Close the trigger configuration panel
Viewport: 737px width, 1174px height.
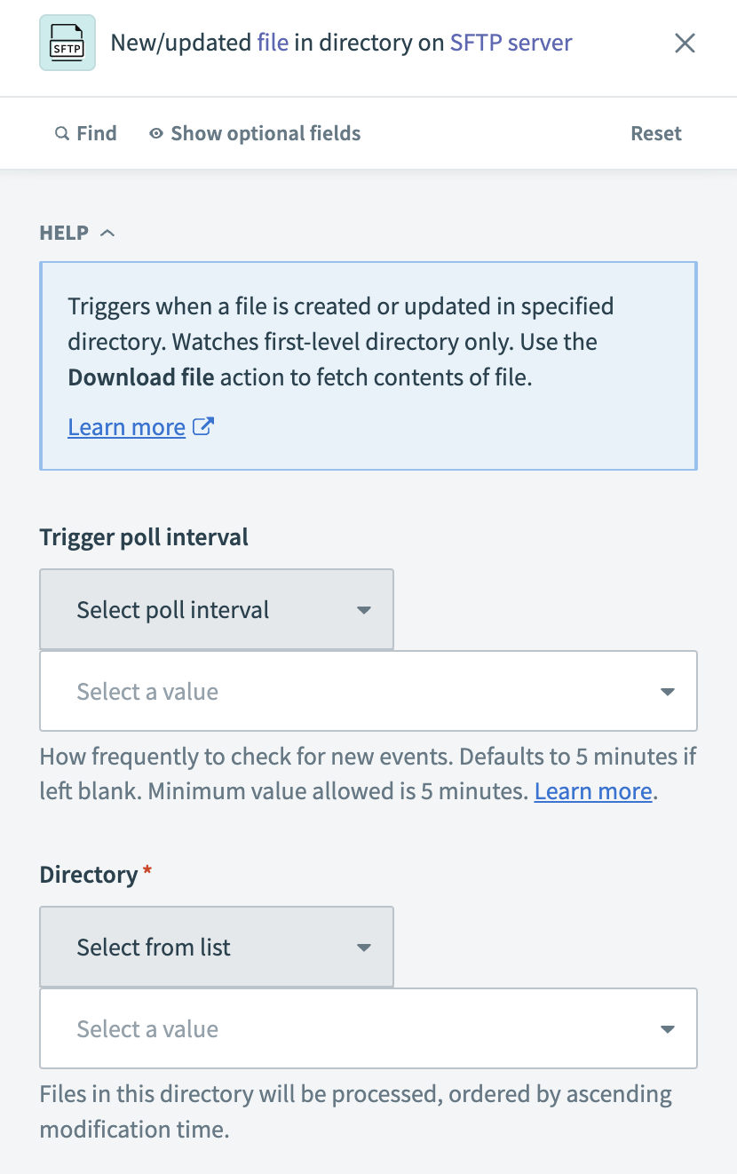point(685,42)
